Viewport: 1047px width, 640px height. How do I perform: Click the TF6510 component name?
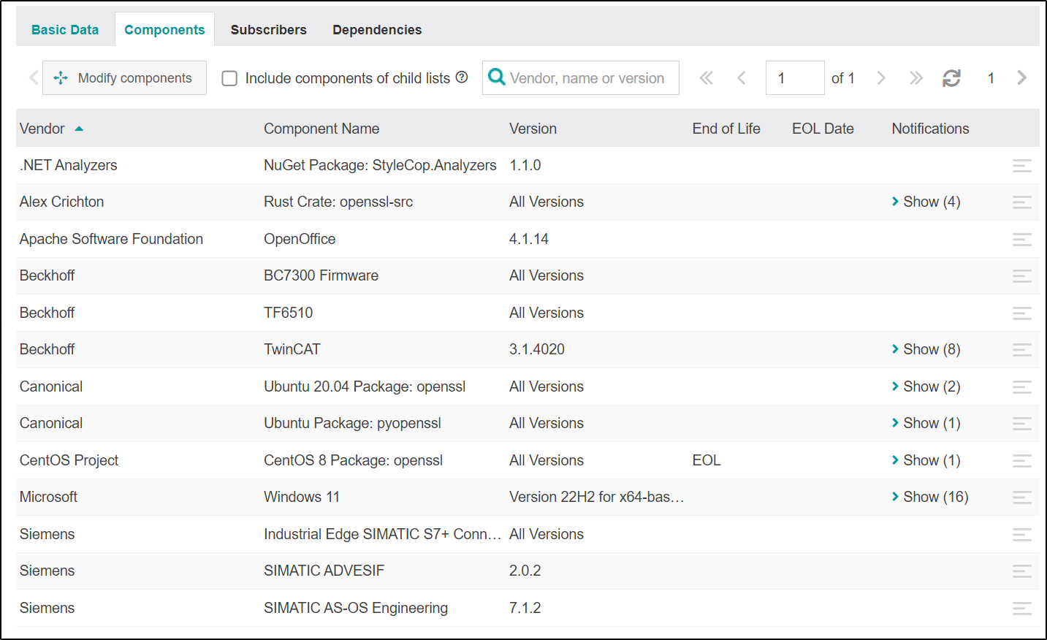(289, 313)
